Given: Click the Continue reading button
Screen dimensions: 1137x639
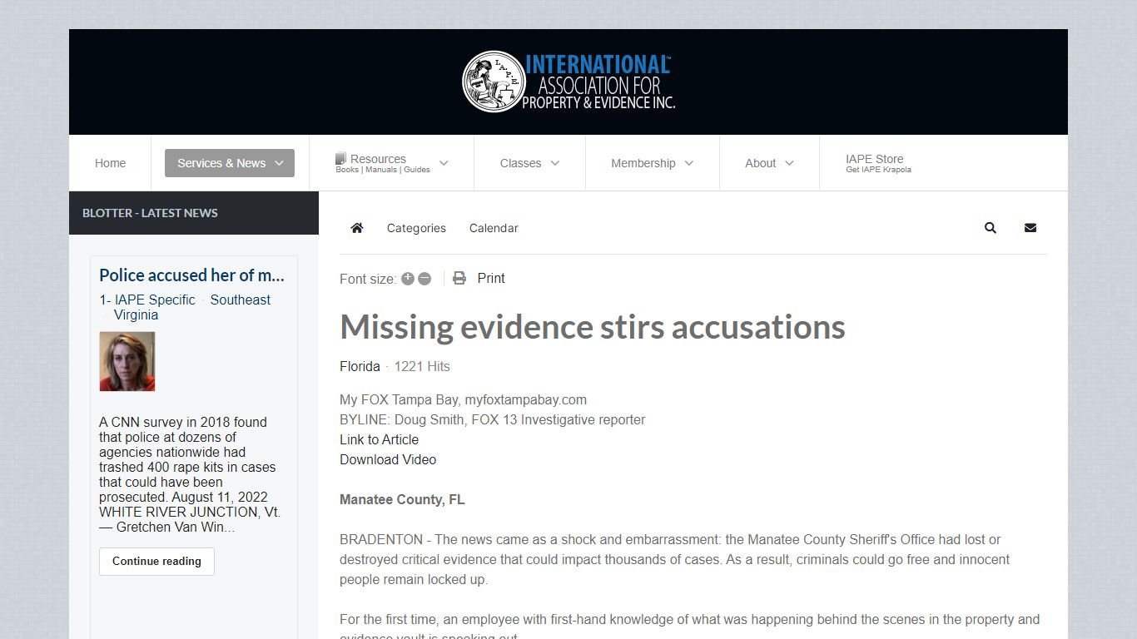Looking at the screenshot, I should tap(156, 561).
